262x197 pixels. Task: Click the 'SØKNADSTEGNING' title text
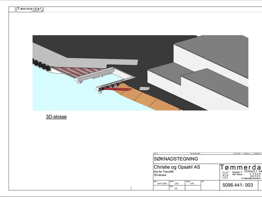[x=176, y=159]
